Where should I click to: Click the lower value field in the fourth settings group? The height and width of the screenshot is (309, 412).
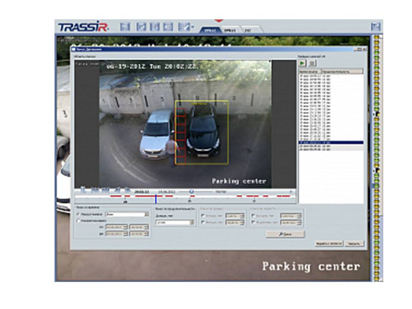[x=291, y=223]
